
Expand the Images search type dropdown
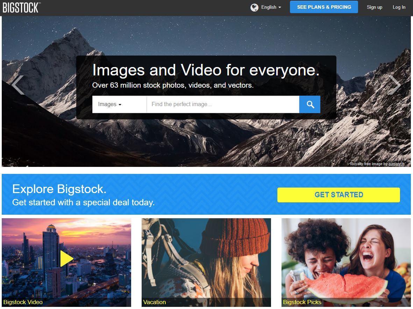pyautogui.click(x=119, y=104)
